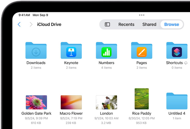Tap the 9:41 AM status bar clock

point(24,15)
